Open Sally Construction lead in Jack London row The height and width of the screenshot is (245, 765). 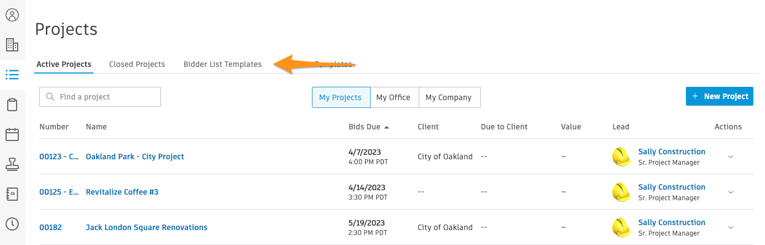[672, 222]
